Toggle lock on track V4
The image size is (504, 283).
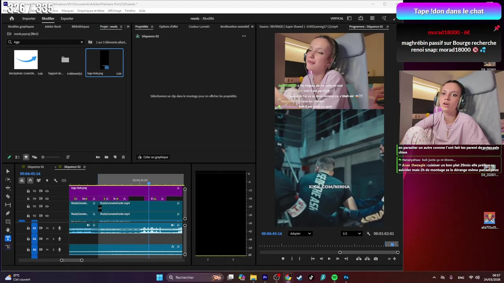click(x=28, y=198)
